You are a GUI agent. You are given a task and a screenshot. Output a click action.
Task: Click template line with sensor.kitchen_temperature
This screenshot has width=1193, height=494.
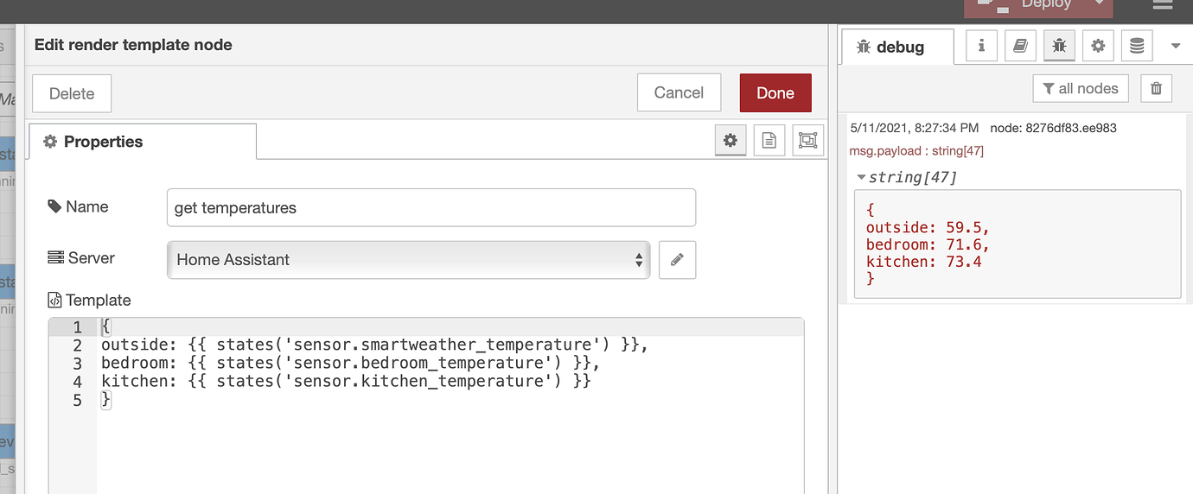(346, 381)
